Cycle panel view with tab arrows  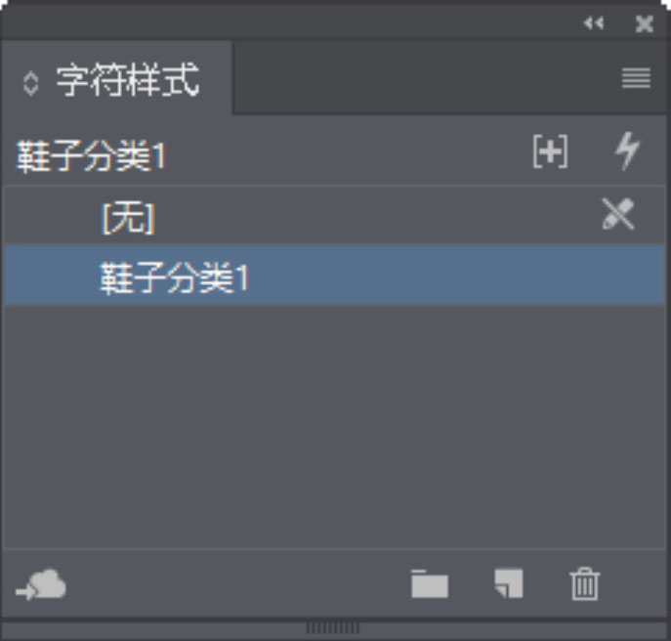tap(31, 83)
